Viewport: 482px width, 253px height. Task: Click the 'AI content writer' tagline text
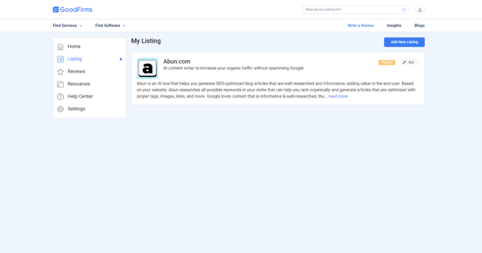coord(233,68)
